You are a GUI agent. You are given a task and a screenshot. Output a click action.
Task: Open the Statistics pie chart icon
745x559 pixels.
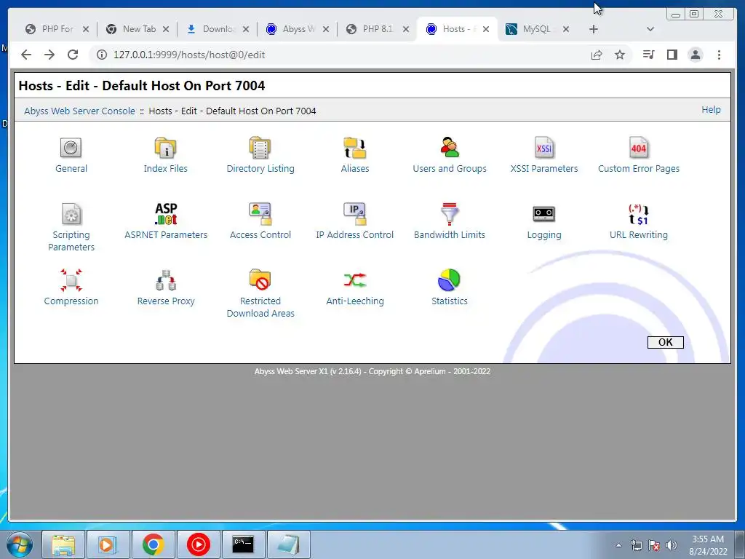[x=450, y=280]
